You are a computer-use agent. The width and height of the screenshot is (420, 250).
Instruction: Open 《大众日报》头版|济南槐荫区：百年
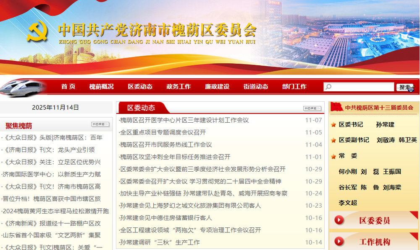tap(52, 137)
